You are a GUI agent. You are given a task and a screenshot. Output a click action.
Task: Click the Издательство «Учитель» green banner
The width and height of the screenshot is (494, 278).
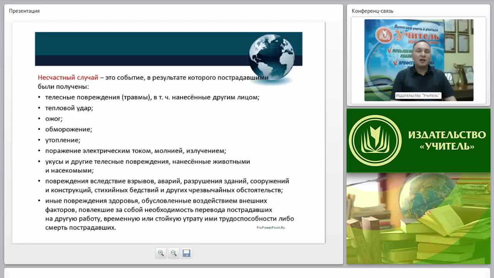click(418, 141)
